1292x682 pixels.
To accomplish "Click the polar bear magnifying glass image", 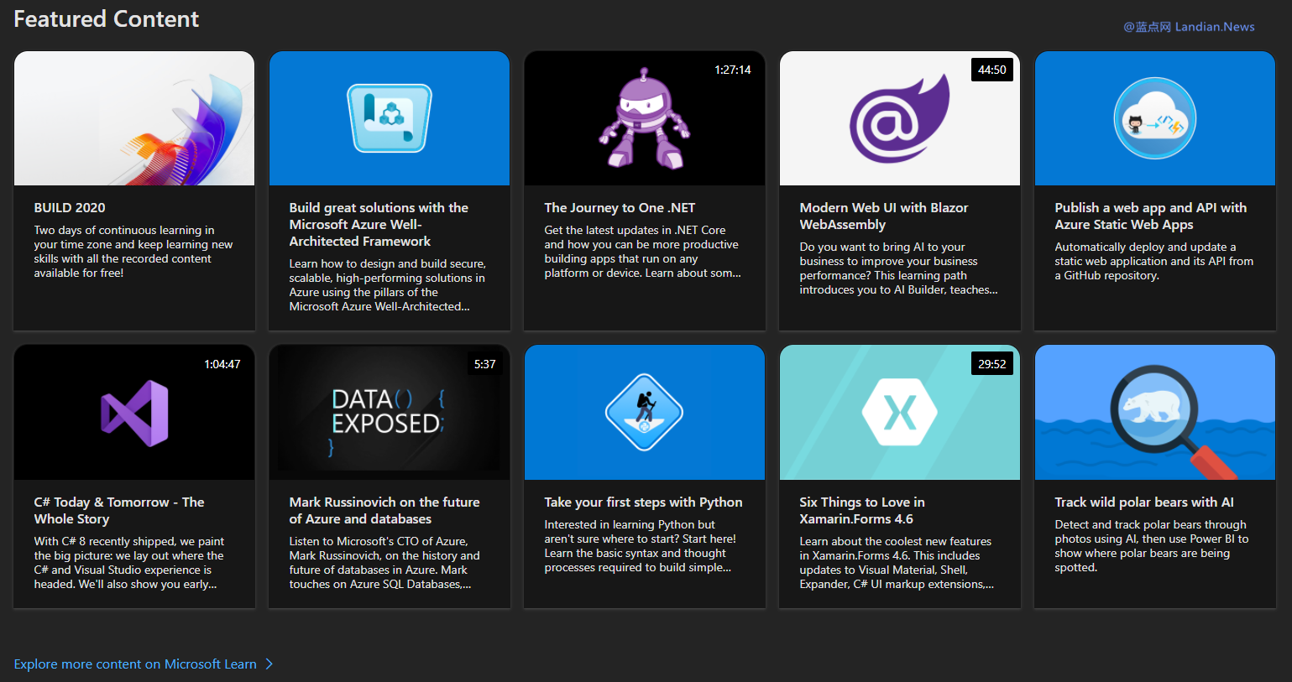I will [x=1155, y=413].
